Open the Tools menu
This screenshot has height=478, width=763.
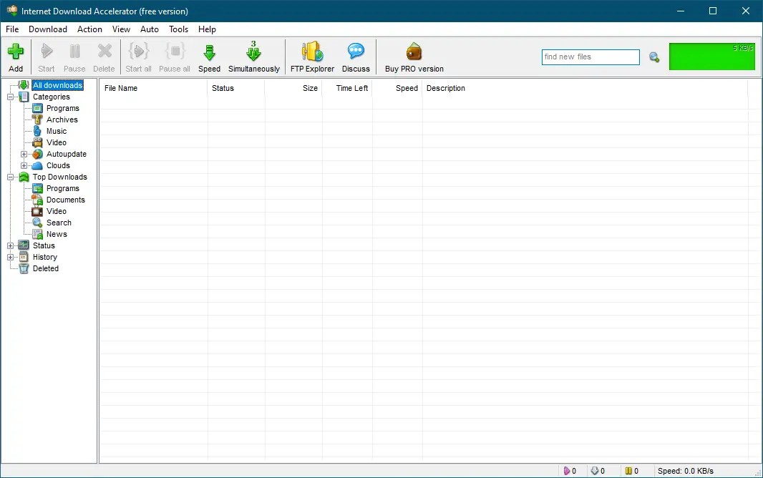[x=178, y=29]
